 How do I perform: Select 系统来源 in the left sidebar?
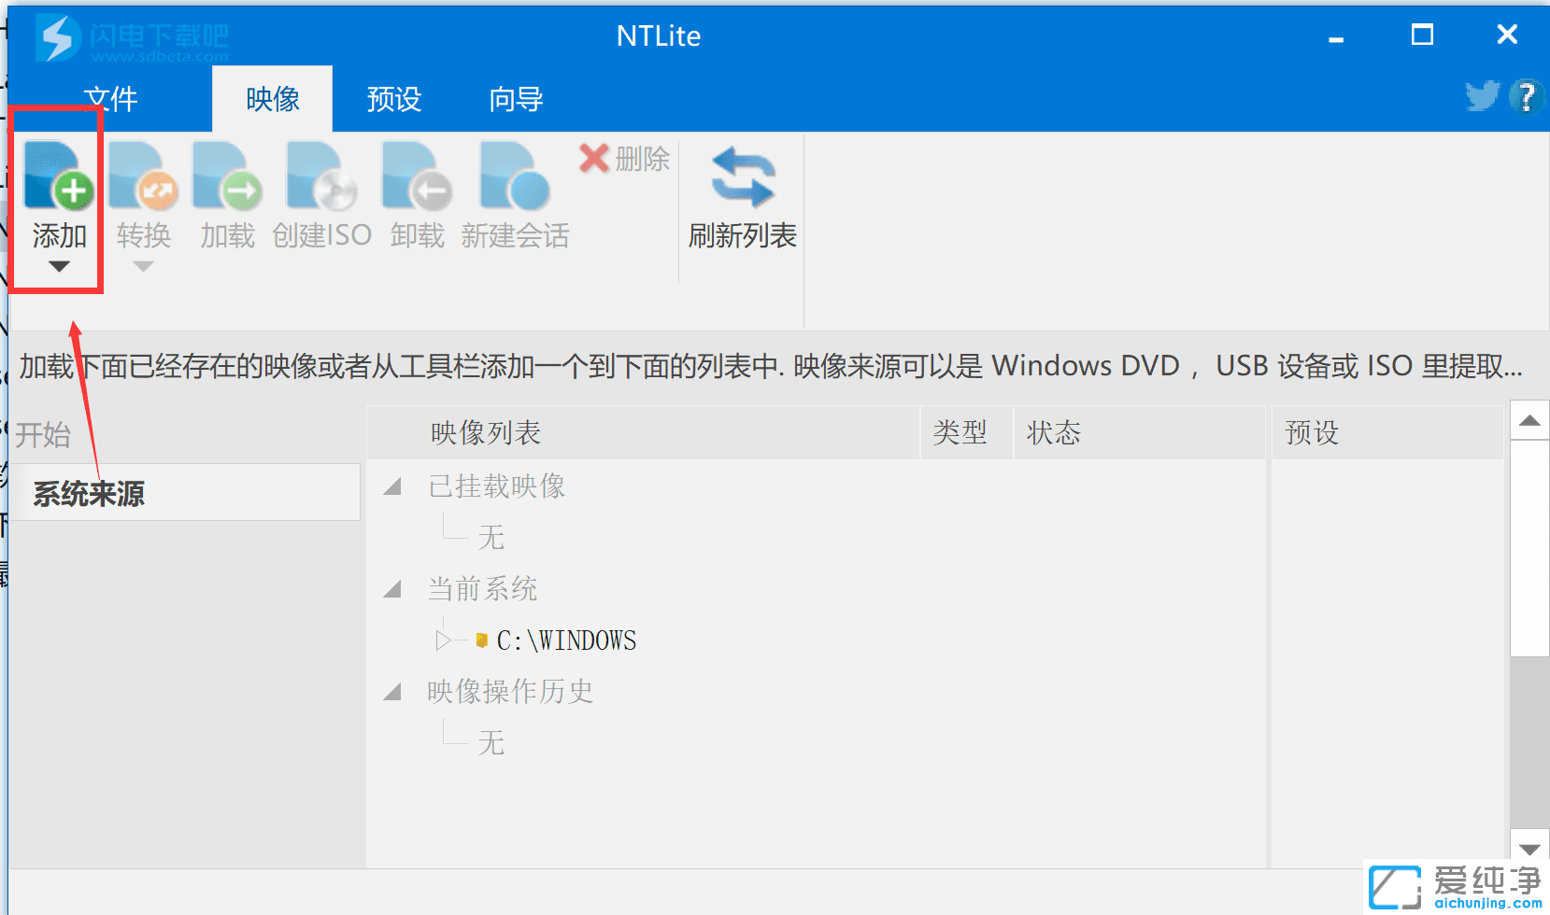(x=89, y=493)
